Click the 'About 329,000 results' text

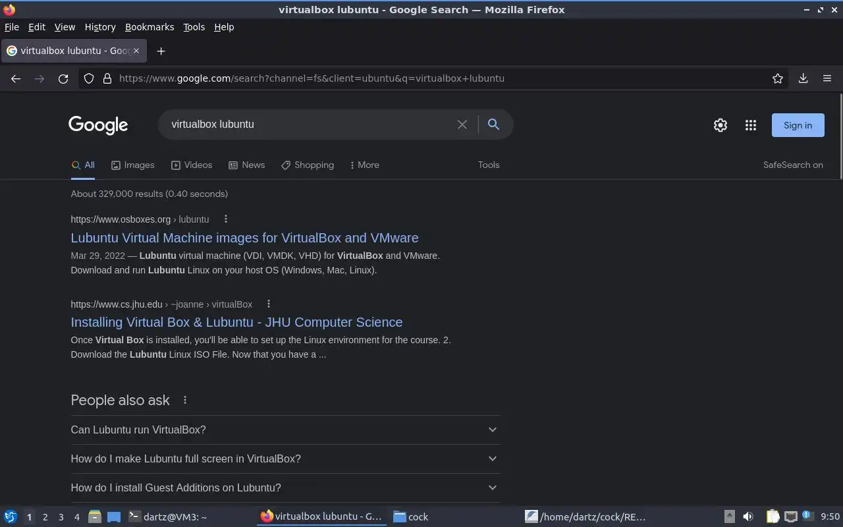click(149, 194)
